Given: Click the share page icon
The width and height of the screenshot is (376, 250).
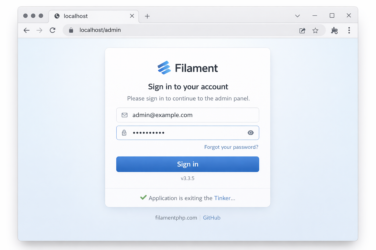Looking at the screenshot, I should [302, 31].
